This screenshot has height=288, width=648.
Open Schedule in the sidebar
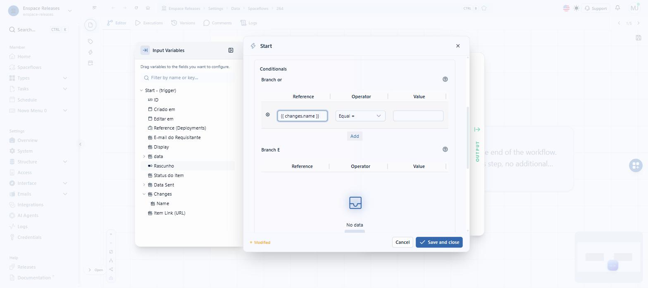coord(23,100)
